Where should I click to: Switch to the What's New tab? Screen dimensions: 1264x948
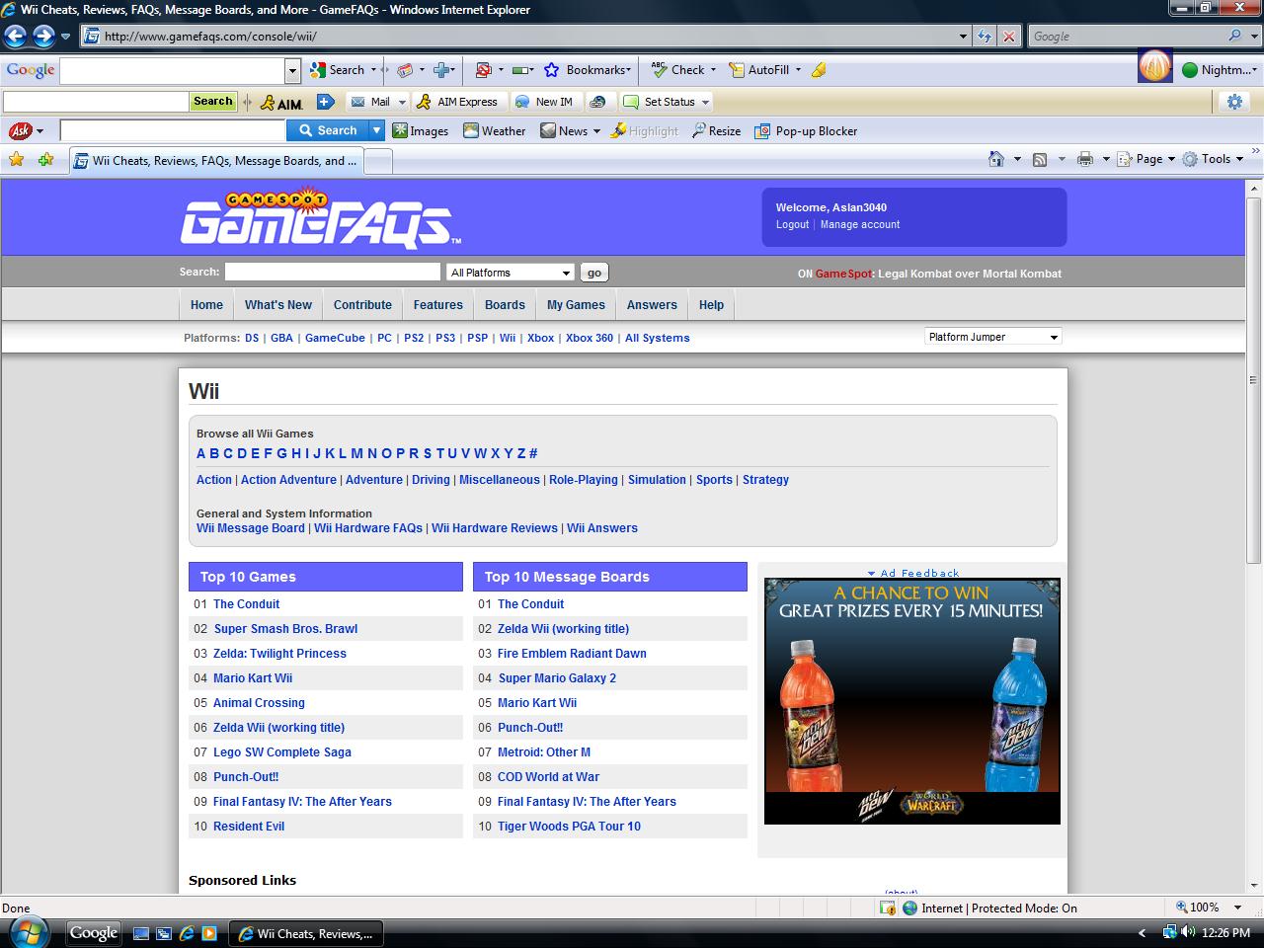(278, 305)
